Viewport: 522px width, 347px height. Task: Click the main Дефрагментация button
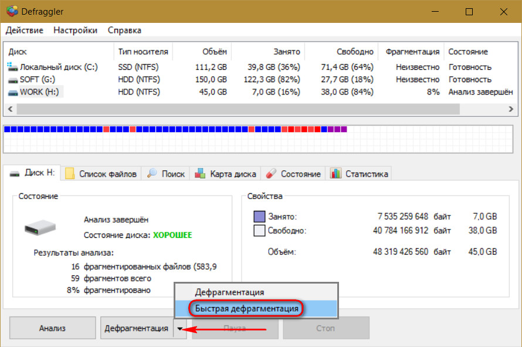137,328
